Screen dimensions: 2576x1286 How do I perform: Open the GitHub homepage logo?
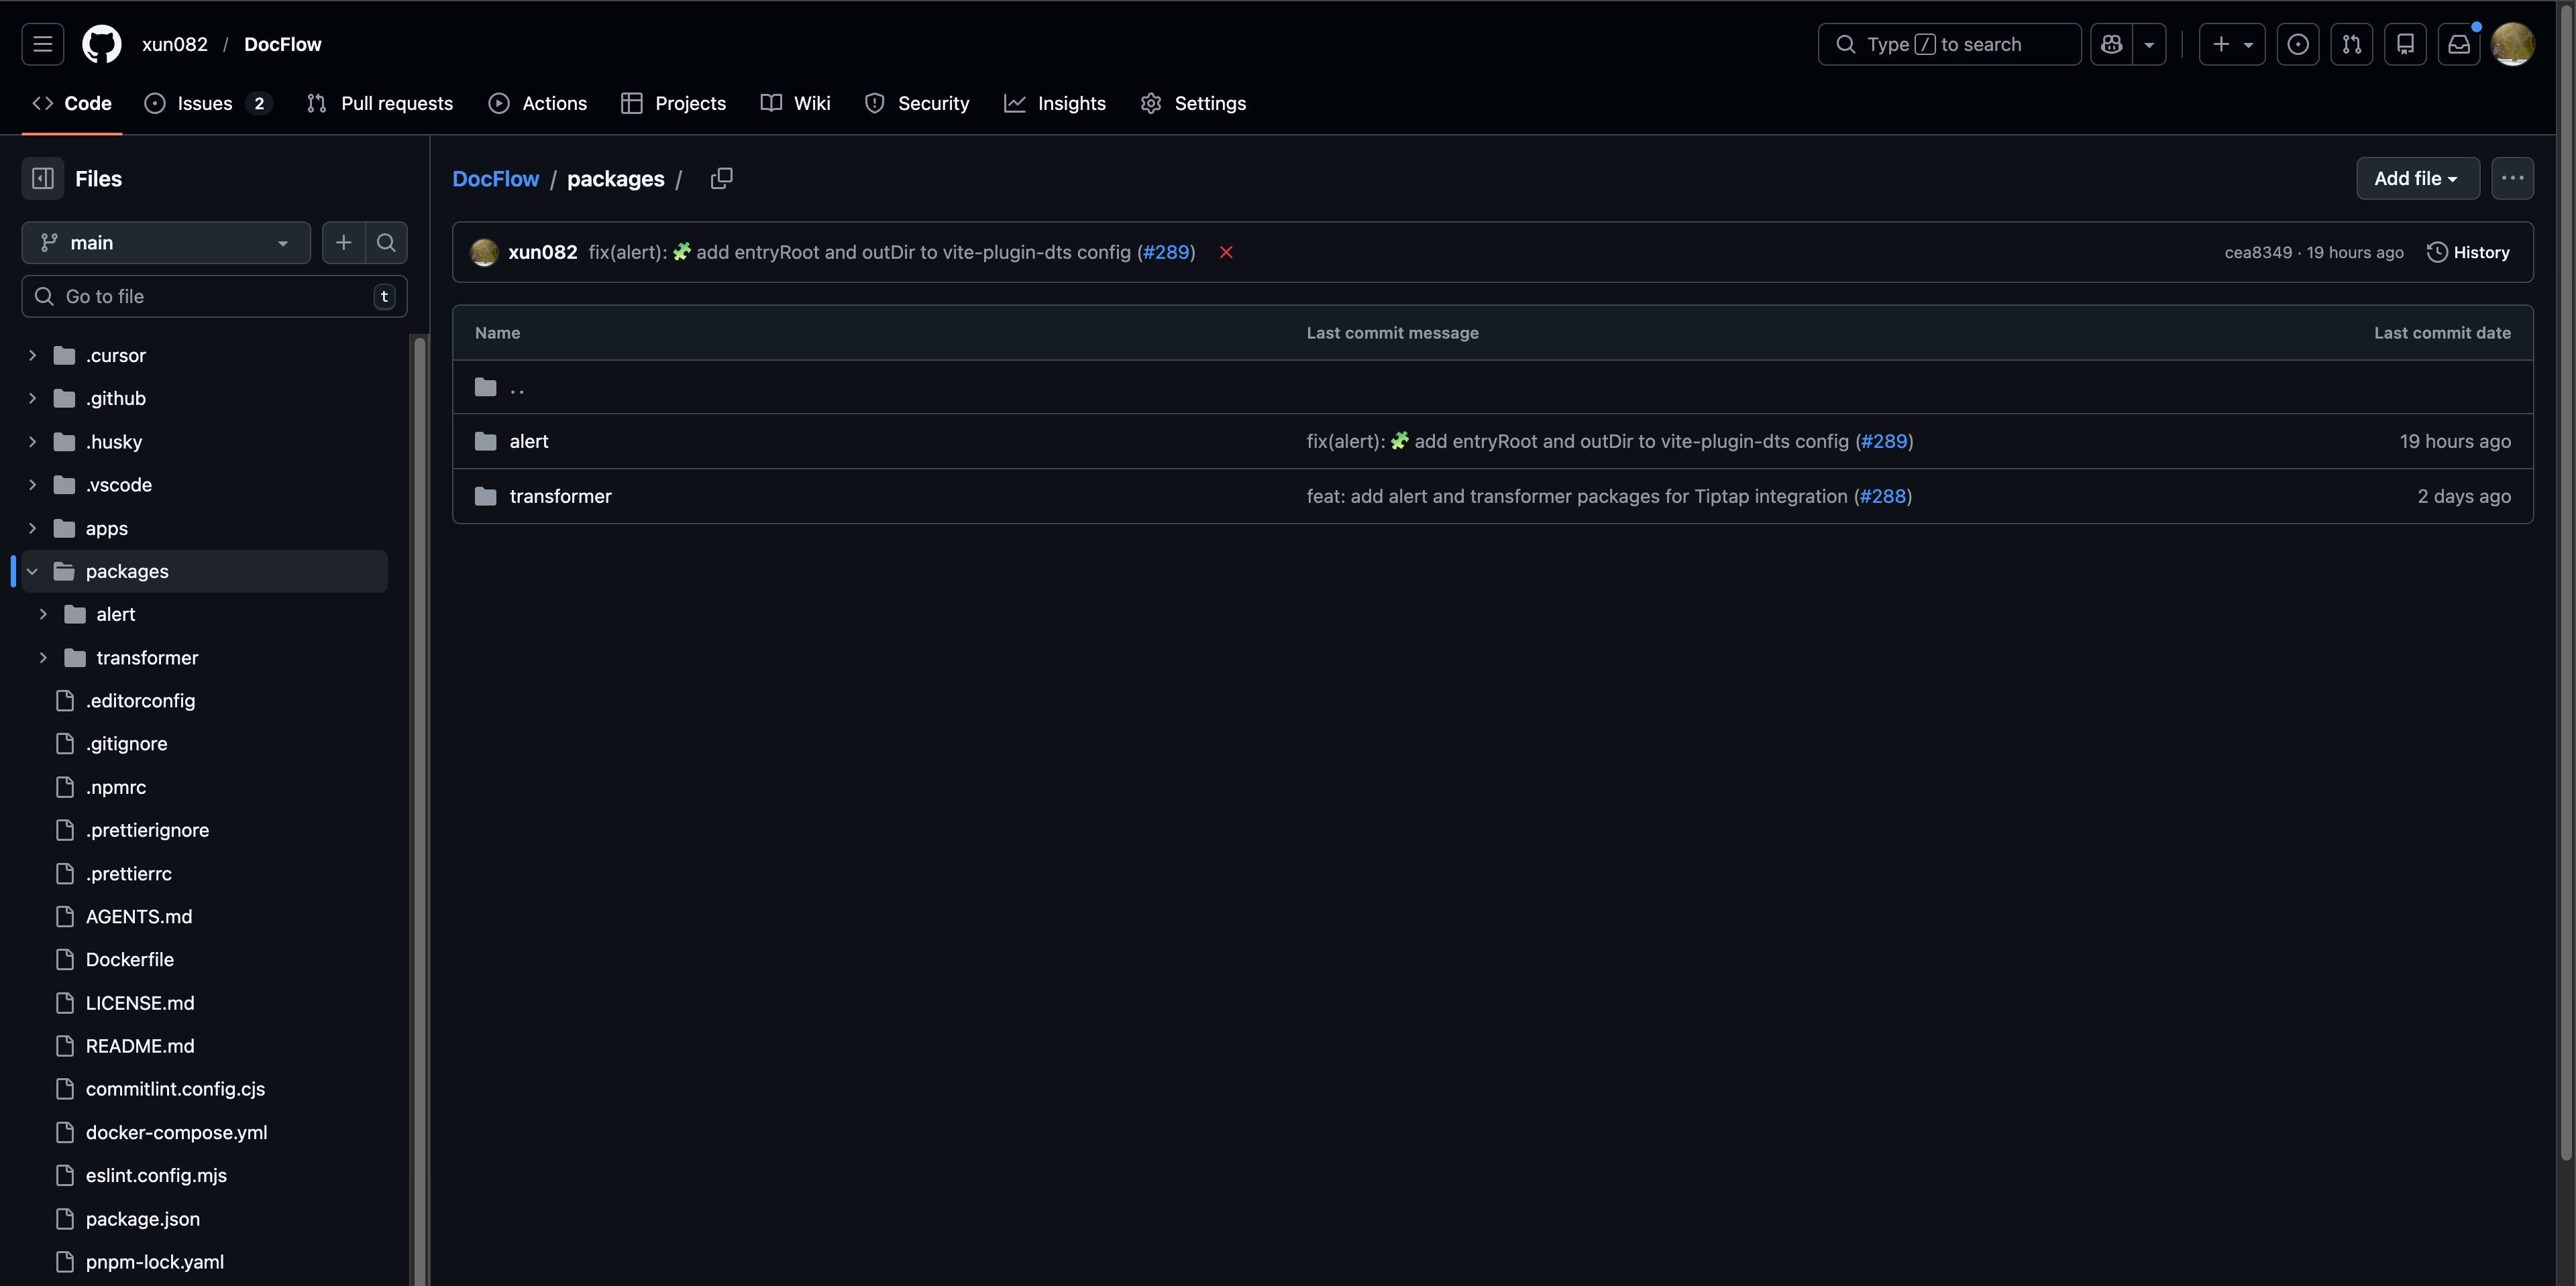pos(101,44)
